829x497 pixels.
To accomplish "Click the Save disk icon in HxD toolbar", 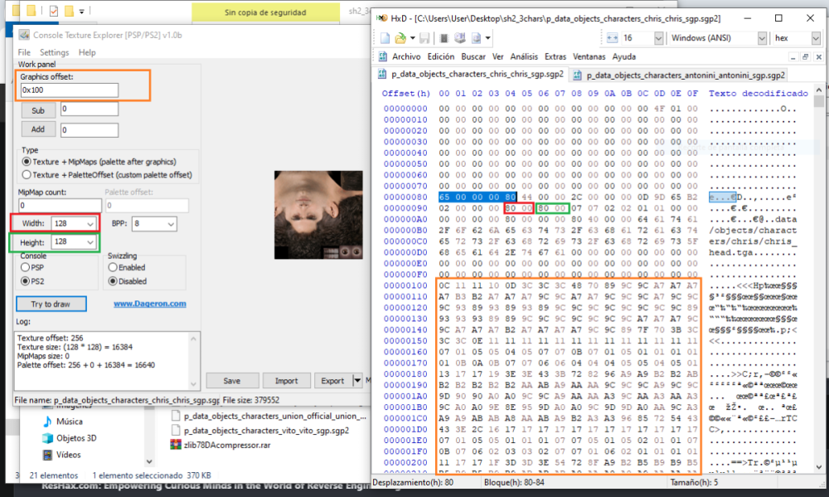I will click(423, 38).
